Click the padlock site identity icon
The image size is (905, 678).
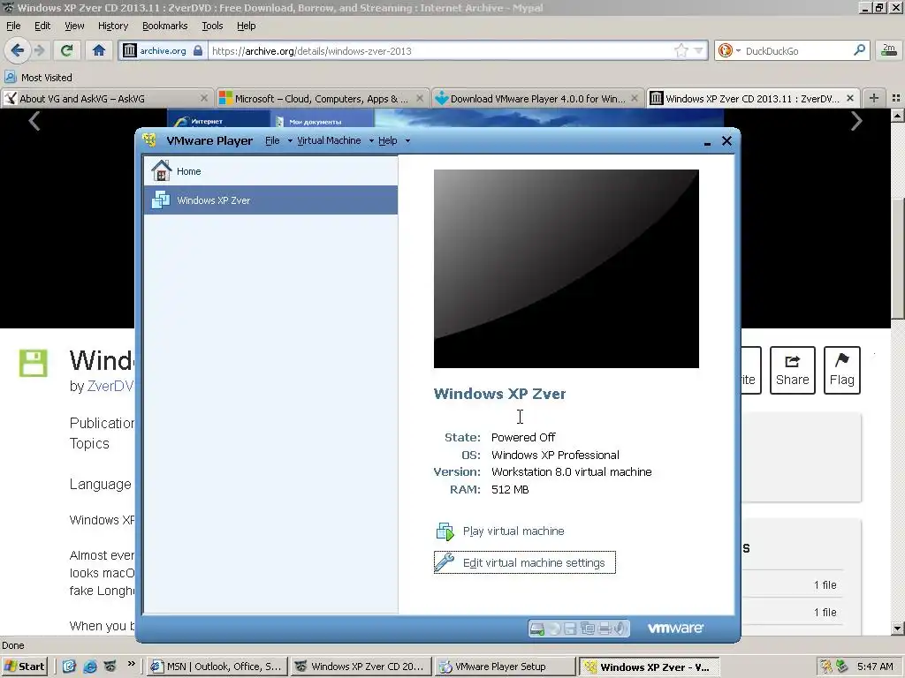(x=198, y=50)
